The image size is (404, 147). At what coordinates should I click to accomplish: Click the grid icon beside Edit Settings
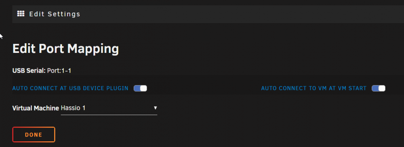coord(21,14)
